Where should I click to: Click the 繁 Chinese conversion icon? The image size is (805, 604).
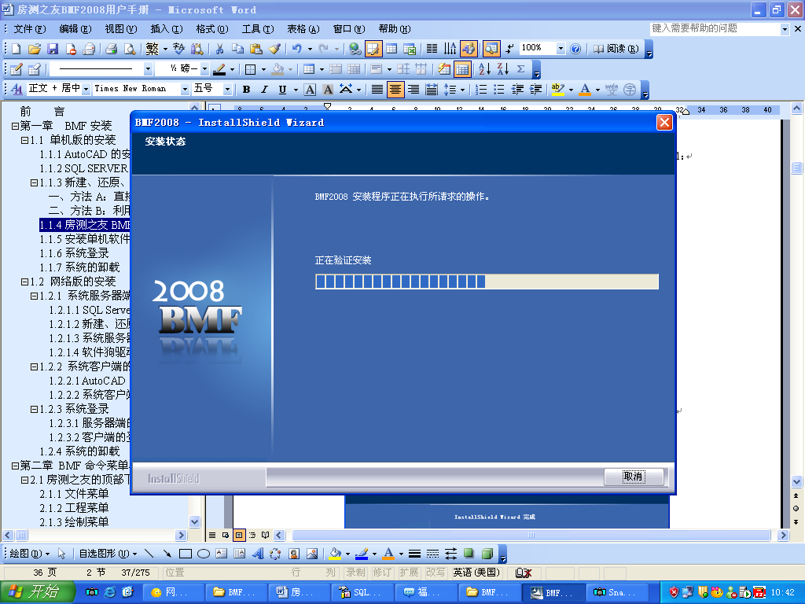tap(152, 49)
